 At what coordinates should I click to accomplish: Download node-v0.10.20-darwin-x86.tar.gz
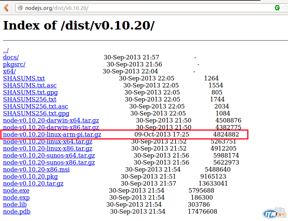(51, 127)
